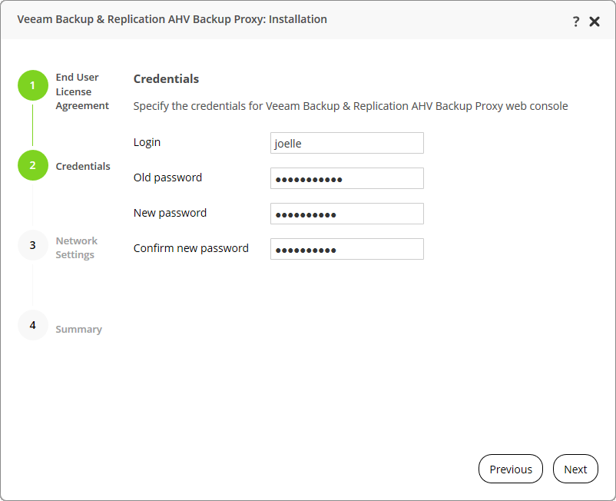This screenshot has height=501, width=616.
Task: Click the step 1 circle icon
Action: 32,85
